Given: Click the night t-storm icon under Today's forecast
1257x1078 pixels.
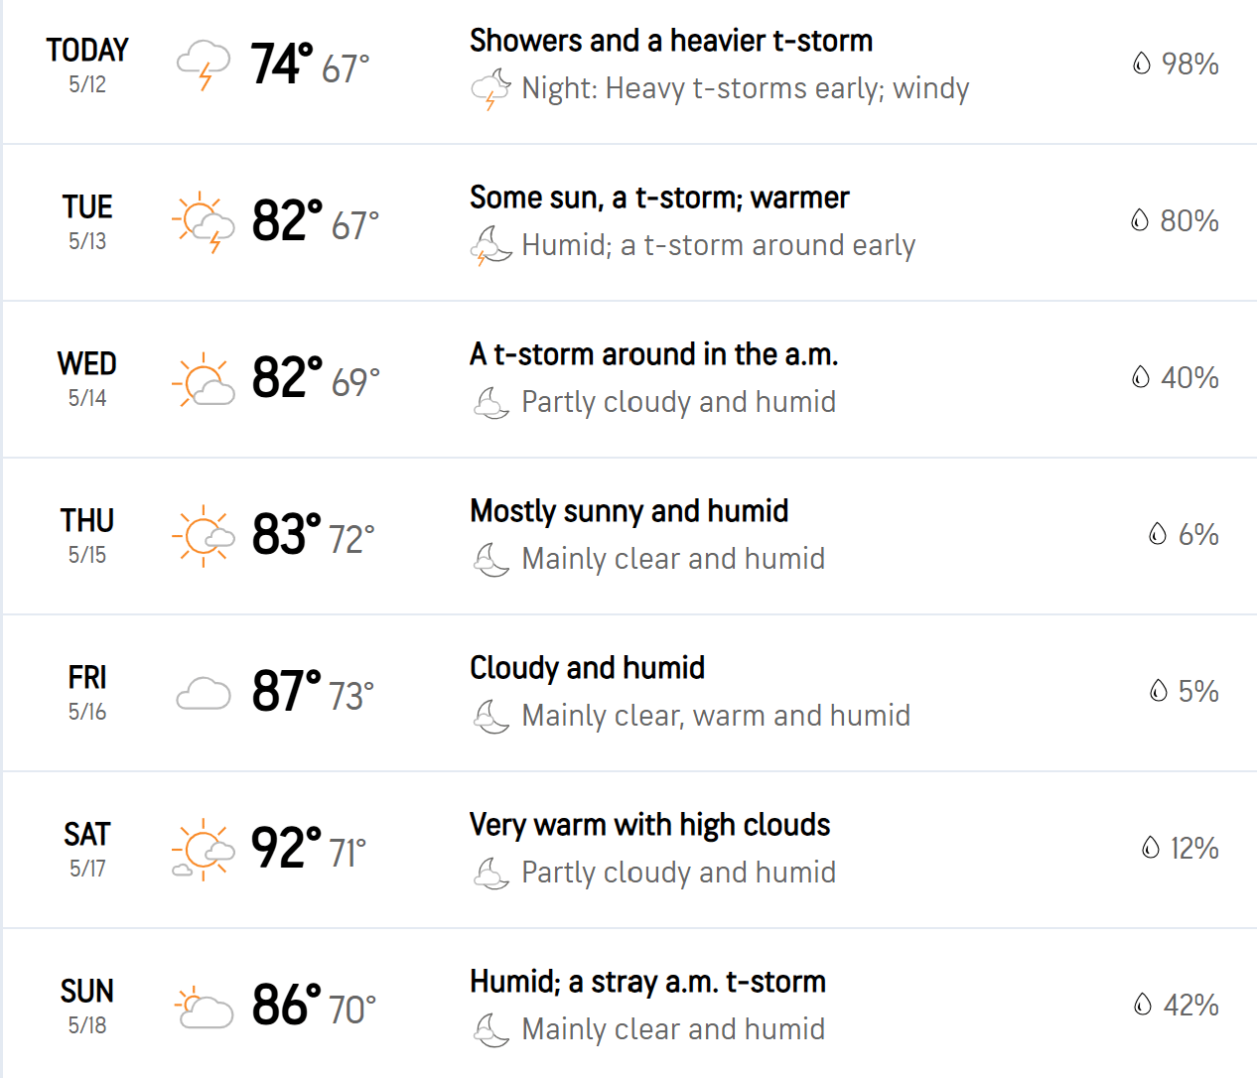Looking at the screenshot, I should [x=490, y=89].
